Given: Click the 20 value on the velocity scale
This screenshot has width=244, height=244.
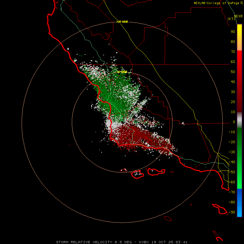Looking at the screenshot, I should (x=233, y=102).
